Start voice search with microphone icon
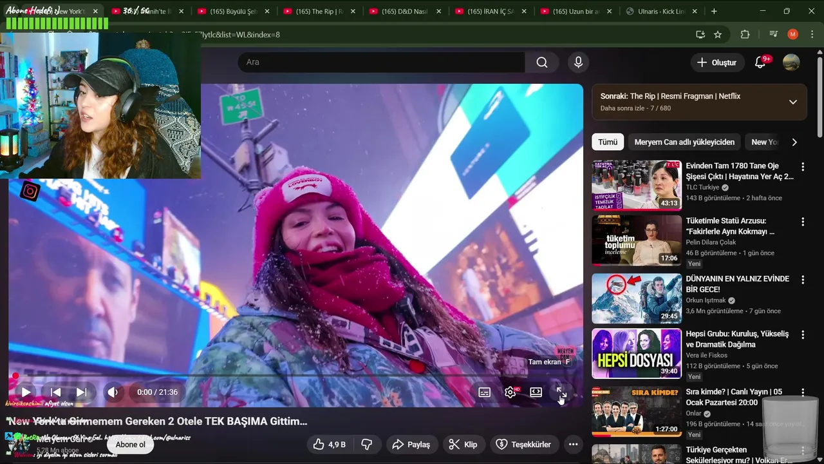824x464 pixels. [x=578, y=62]
